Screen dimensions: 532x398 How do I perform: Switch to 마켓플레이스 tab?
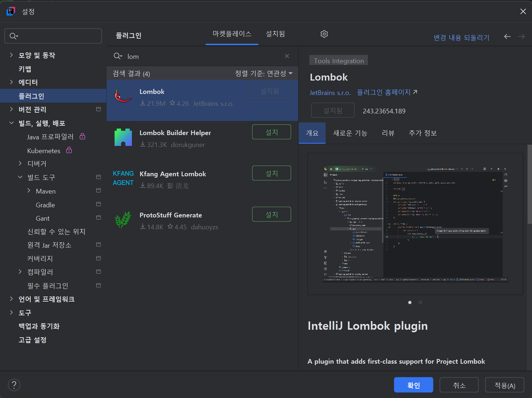tap(232, 34)
